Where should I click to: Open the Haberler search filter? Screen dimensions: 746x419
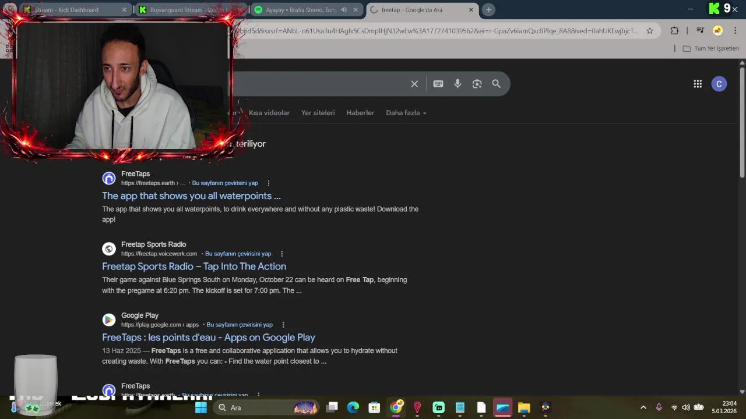360,113
